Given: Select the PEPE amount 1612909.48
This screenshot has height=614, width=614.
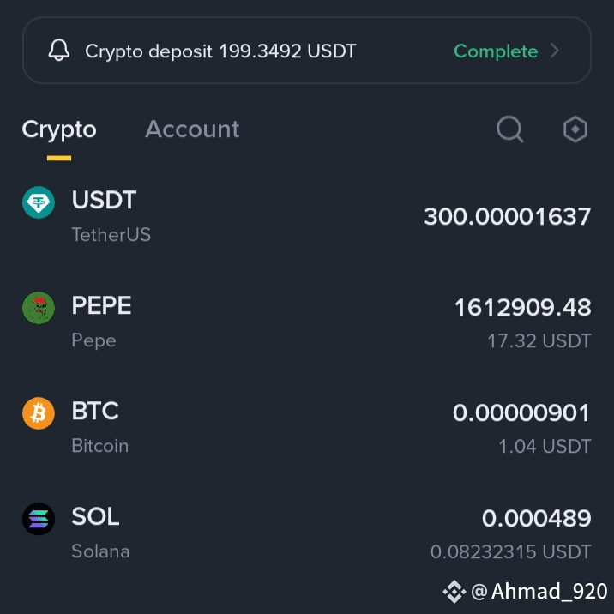Looking at the screenshot, I should pyautogui.click(x=523, y=307).
